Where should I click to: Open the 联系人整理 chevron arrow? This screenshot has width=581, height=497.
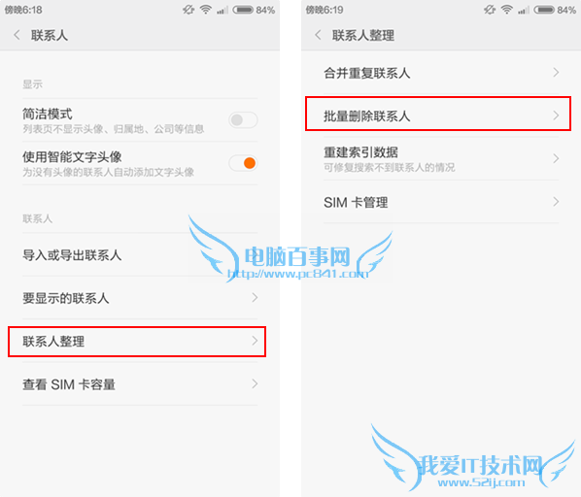pos(255,341)
